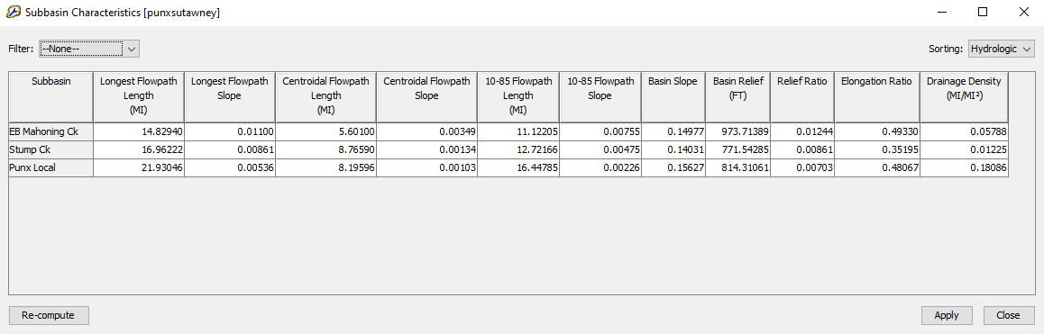Viewport: 1044px width, 334px height.
Task: Click the Re-compute button
Action: click(49, 315)
